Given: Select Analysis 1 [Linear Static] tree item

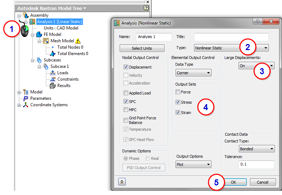Looking at the screenshot, I should click(x=59, y=22).
